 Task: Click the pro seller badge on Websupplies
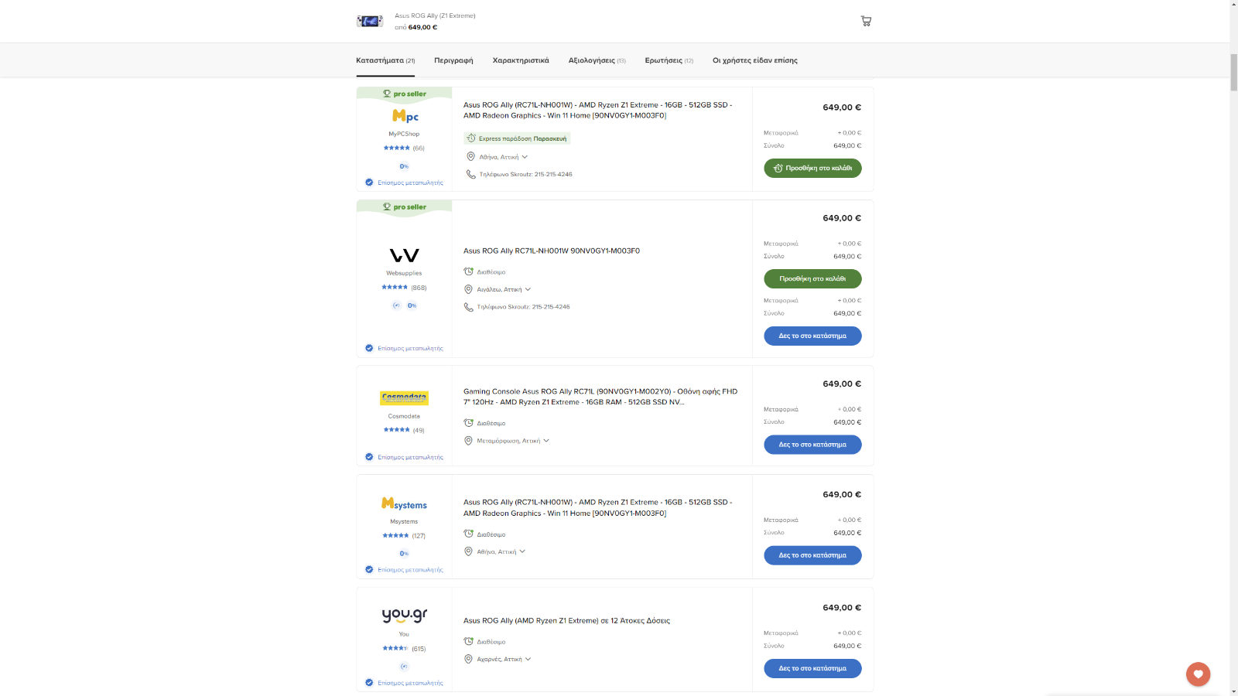[x=404, y=207]
